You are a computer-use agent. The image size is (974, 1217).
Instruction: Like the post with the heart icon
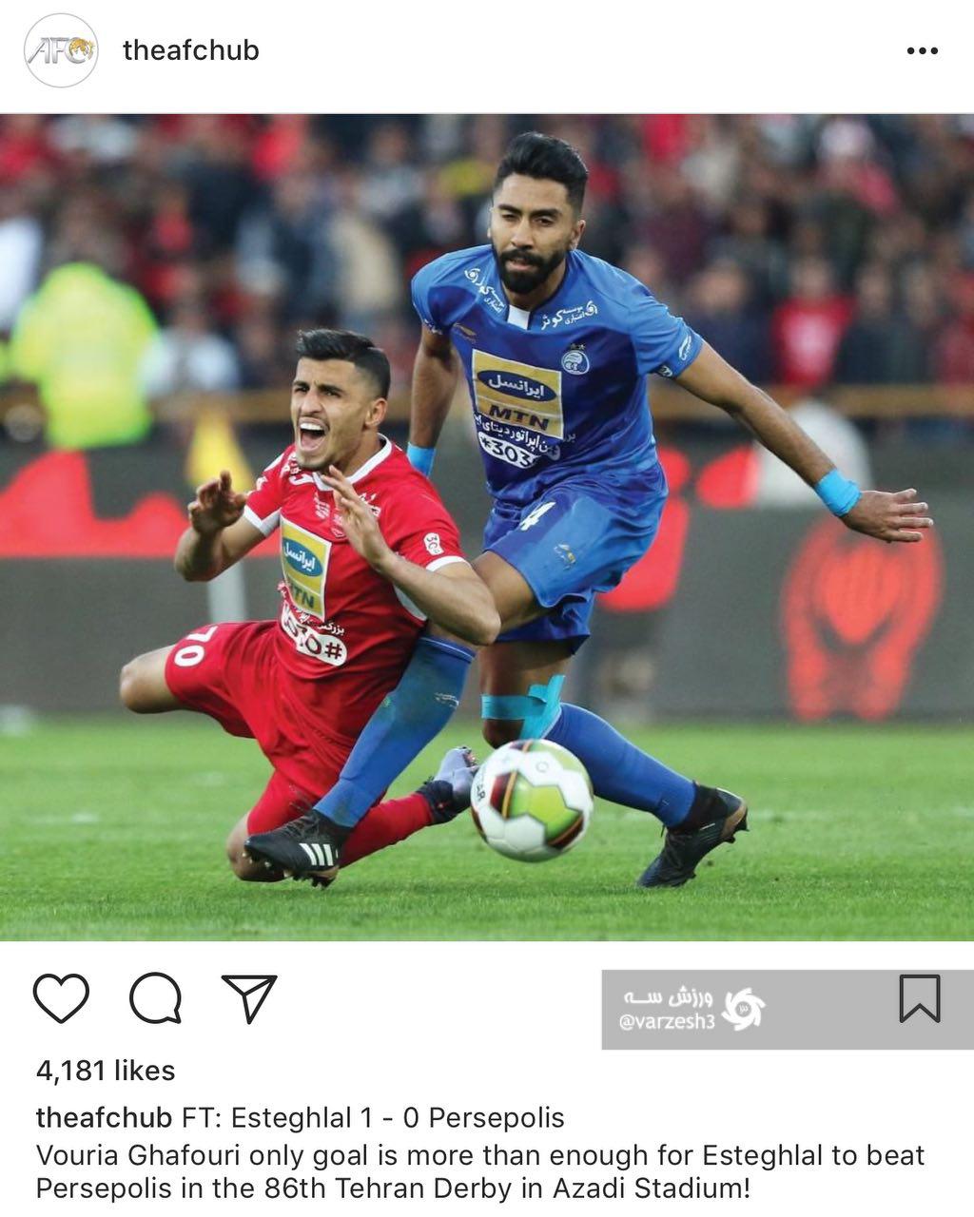[x=61, y=998]
